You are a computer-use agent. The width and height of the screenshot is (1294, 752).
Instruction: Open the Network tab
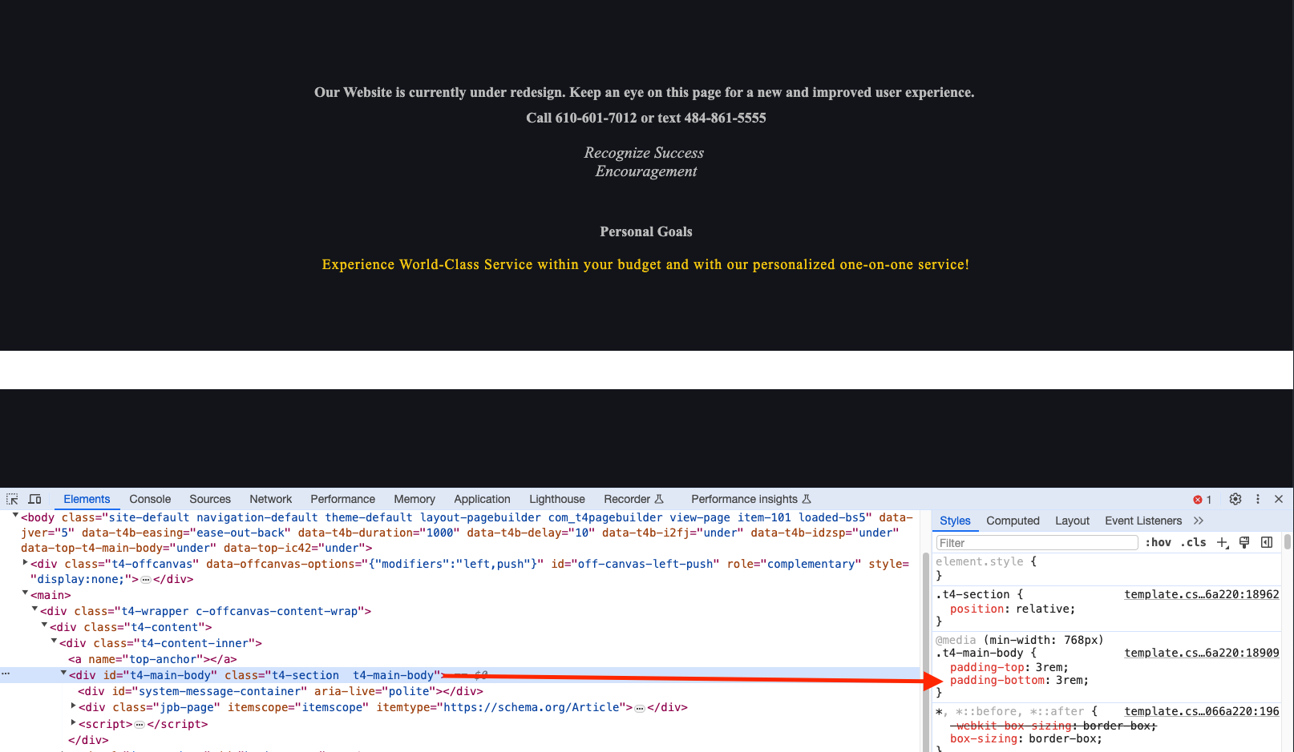pyautogui.click(x=271, y=499)
